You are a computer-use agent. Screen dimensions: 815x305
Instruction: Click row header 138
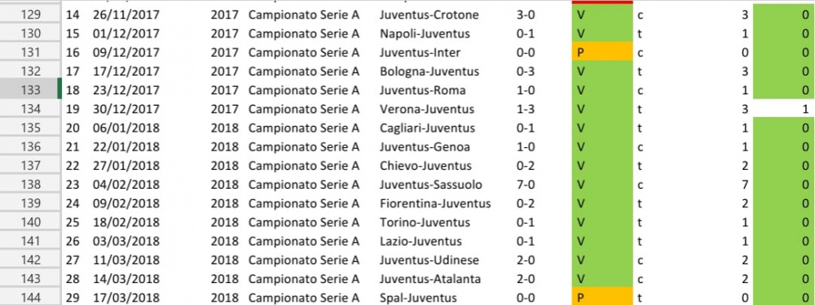[x=30, y=185]
